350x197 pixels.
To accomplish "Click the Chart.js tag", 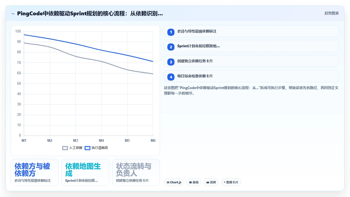I will [174, 182].
